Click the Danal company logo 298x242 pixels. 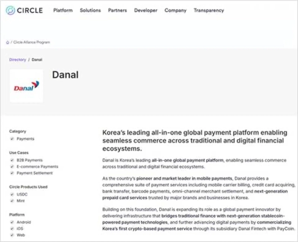[x=26, y=86]
